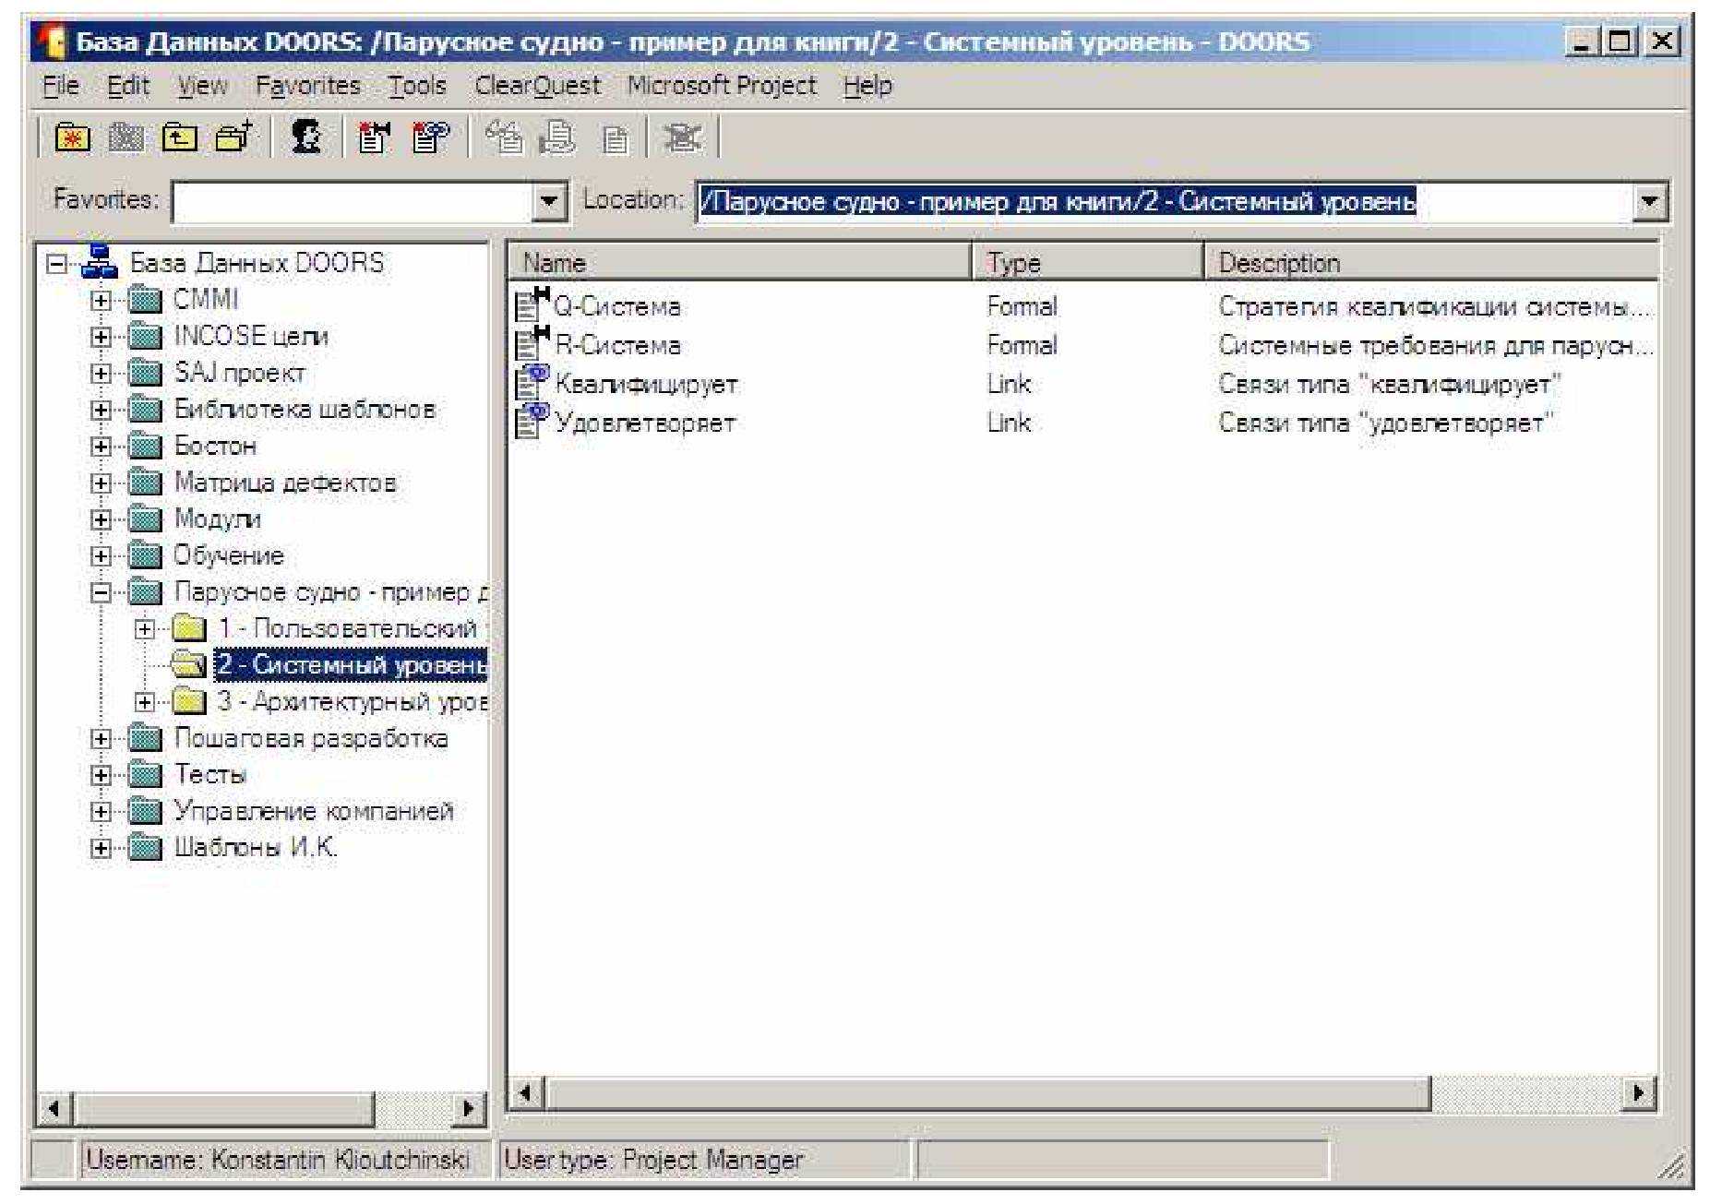The height and width of the screenshot is (1204, 1710).
Task: Click the list pane horizontal scrollbar thumb
Action: (988, 1094)
